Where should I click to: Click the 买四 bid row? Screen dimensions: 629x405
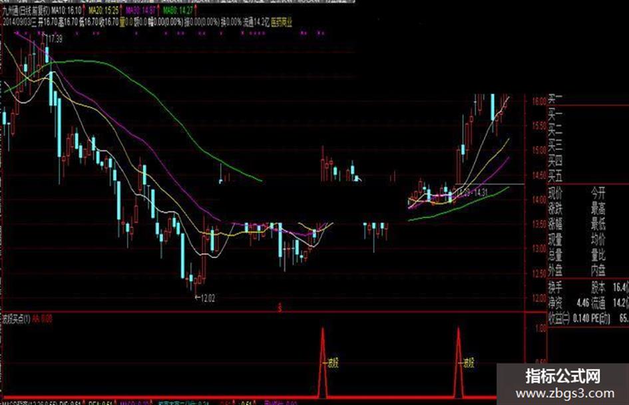click(555, 161)
